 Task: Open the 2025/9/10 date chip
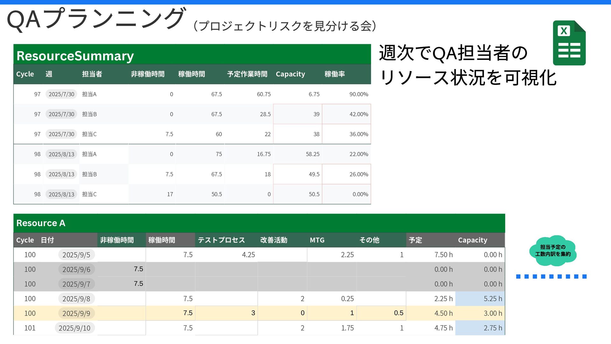pos(74,328)
